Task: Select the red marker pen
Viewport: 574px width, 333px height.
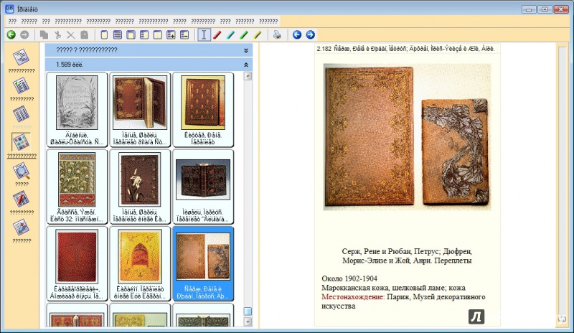Action: point(217,34)
